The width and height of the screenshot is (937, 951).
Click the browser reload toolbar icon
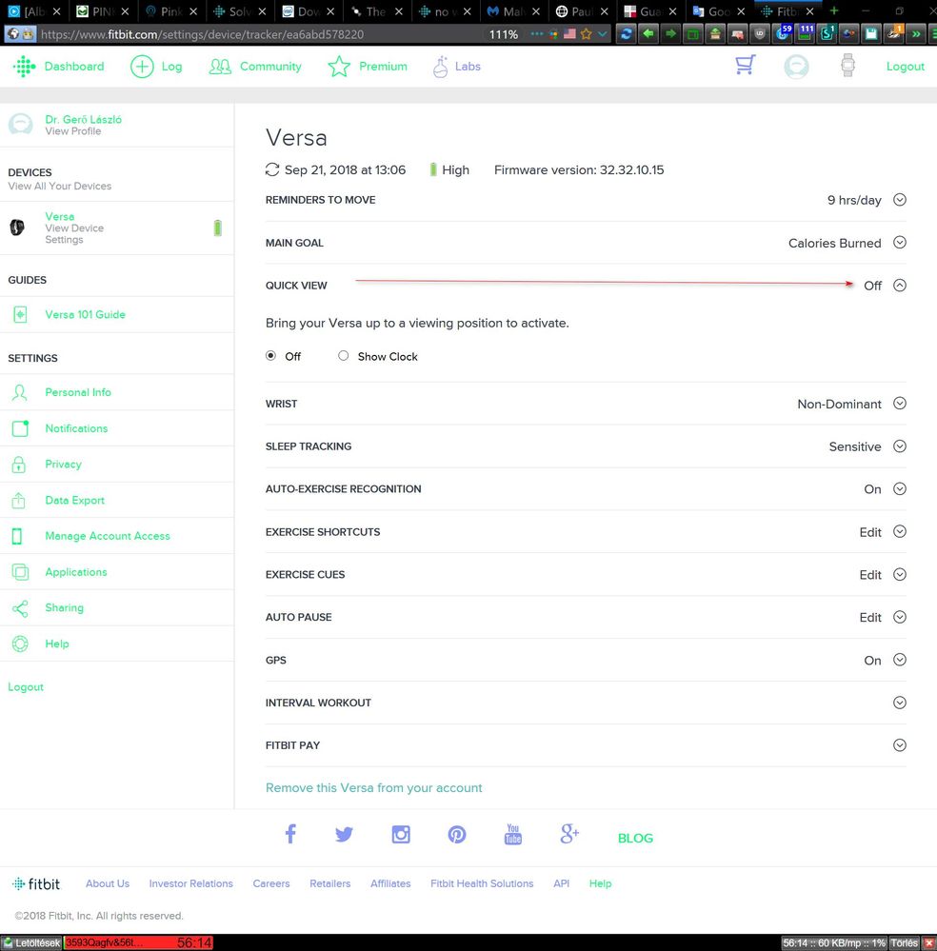click(626, 34)
